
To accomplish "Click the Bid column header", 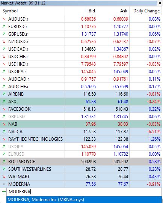I will click(x=92, y=11).
